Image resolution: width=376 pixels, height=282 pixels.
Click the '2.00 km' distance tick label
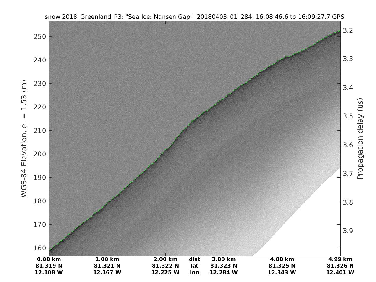coord(165,259)
